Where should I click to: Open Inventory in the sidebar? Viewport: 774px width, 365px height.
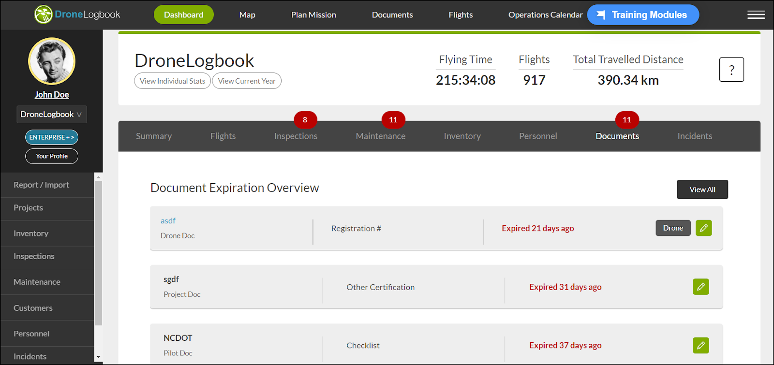click(x=47, y=234)
